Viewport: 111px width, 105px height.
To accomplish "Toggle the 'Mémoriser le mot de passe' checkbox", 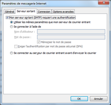I will point(39,42).
